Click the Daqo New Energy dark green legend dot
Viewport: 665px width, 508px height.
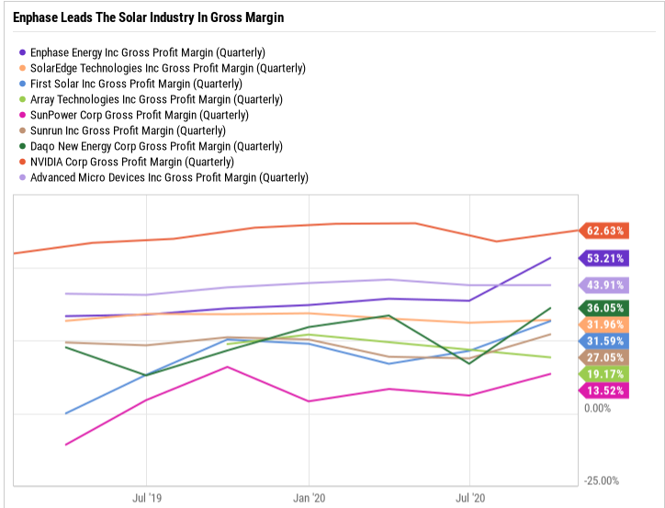coord(22,146)
